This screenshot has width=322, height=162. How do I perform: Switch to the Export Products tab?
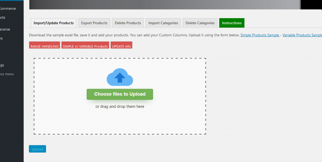click(94, 23)
